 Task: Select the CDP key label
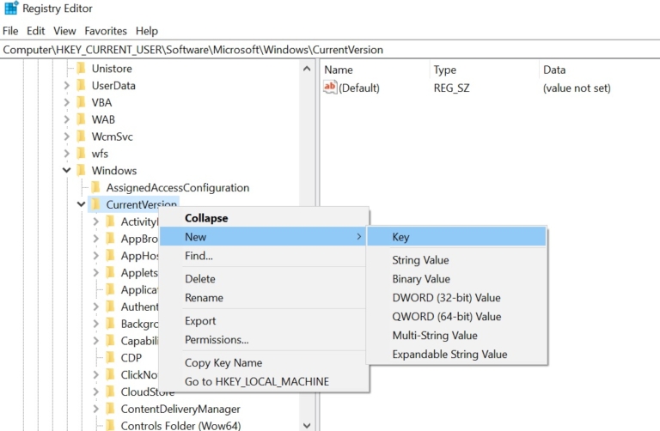click(x=131, y=357)
